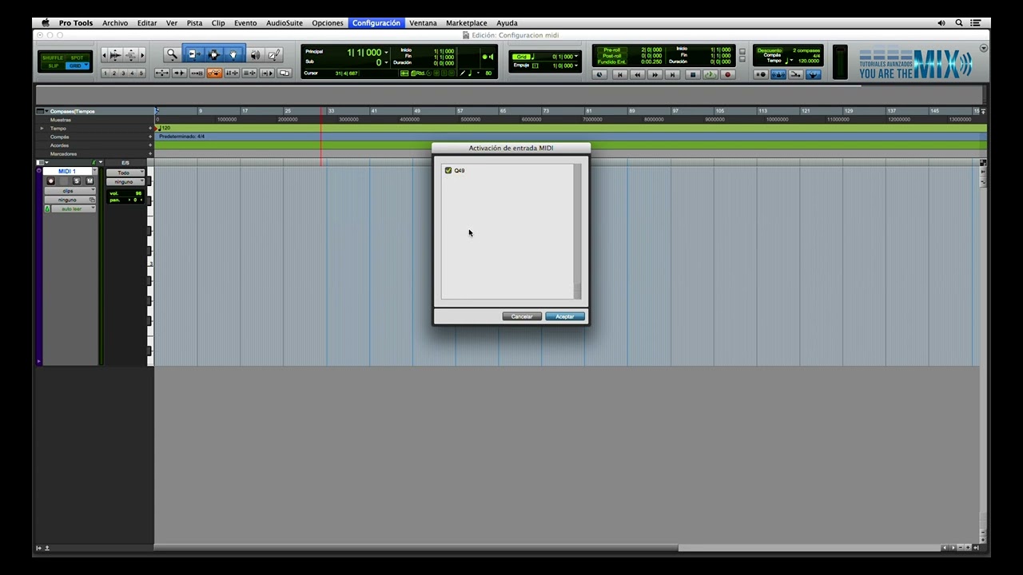Open the MIDI 1 track name dropdown
1023x575 pixels.
pos(94,171)
